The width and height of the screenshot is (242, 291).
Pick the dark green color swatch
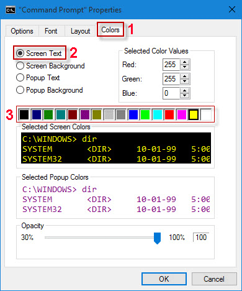point(48,114)
